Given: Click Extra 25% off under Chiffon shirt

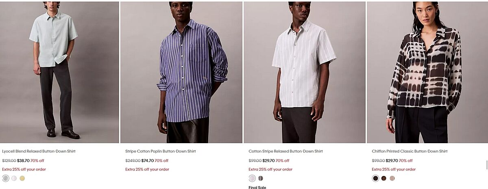Looking at the screenshot, I should [394, 170].
